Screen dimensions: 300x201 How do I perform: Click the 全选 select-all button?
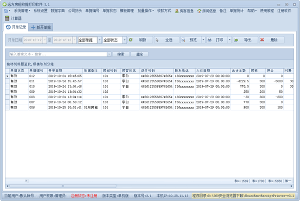165,40
